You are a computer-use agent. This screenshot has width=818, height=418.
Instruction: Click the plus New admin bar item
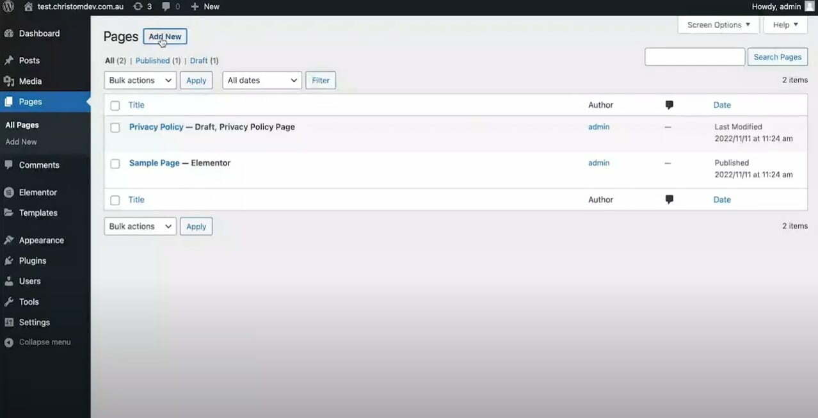pos(205,6)
